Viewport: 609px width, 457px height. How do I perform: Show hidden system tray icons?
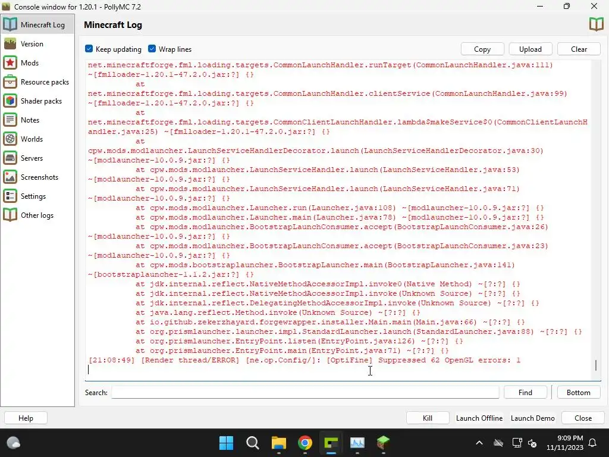pyautogui.click(x=479, y=443)
